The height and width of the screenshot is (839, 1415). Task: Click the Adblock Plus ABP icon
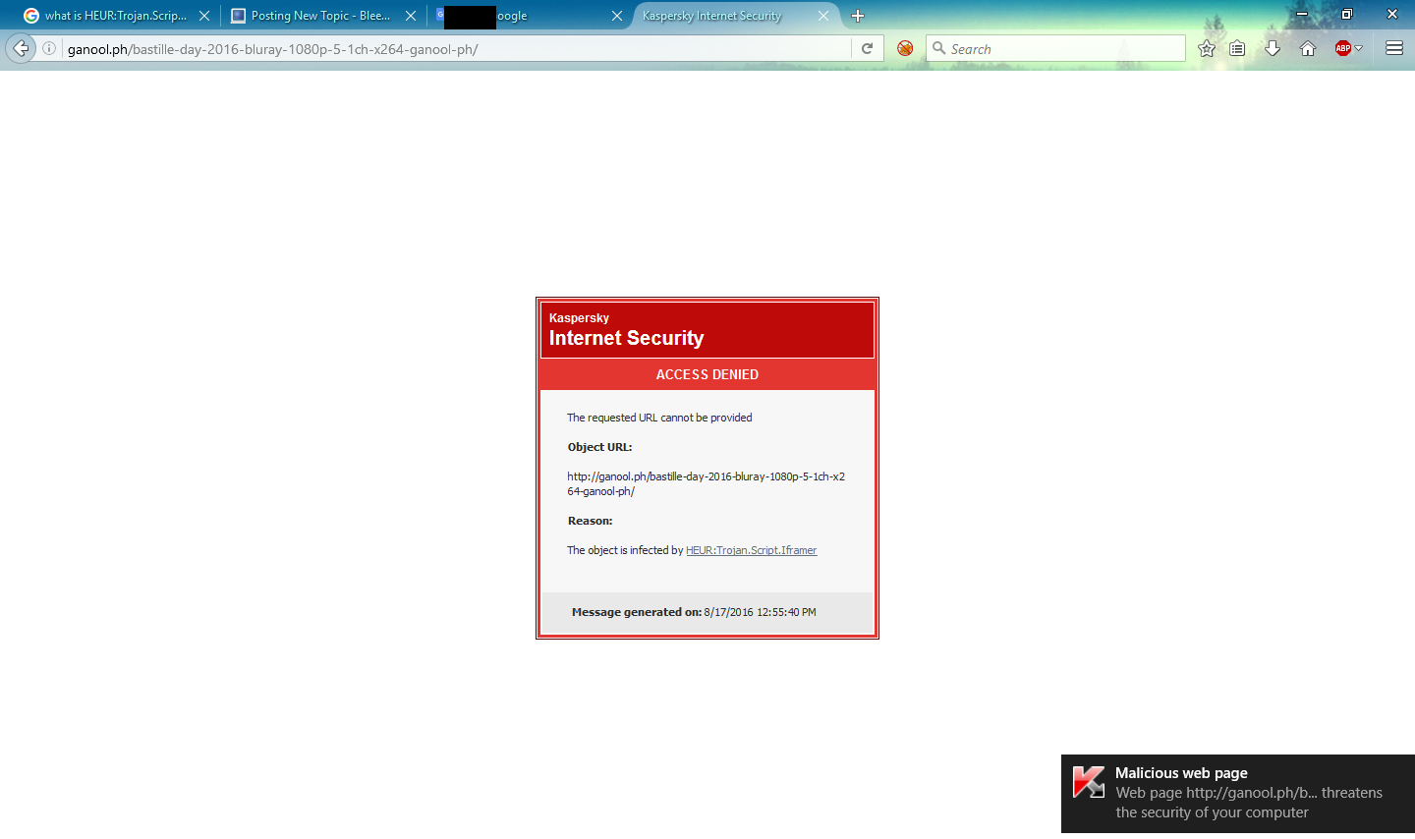pos(1342,48)
